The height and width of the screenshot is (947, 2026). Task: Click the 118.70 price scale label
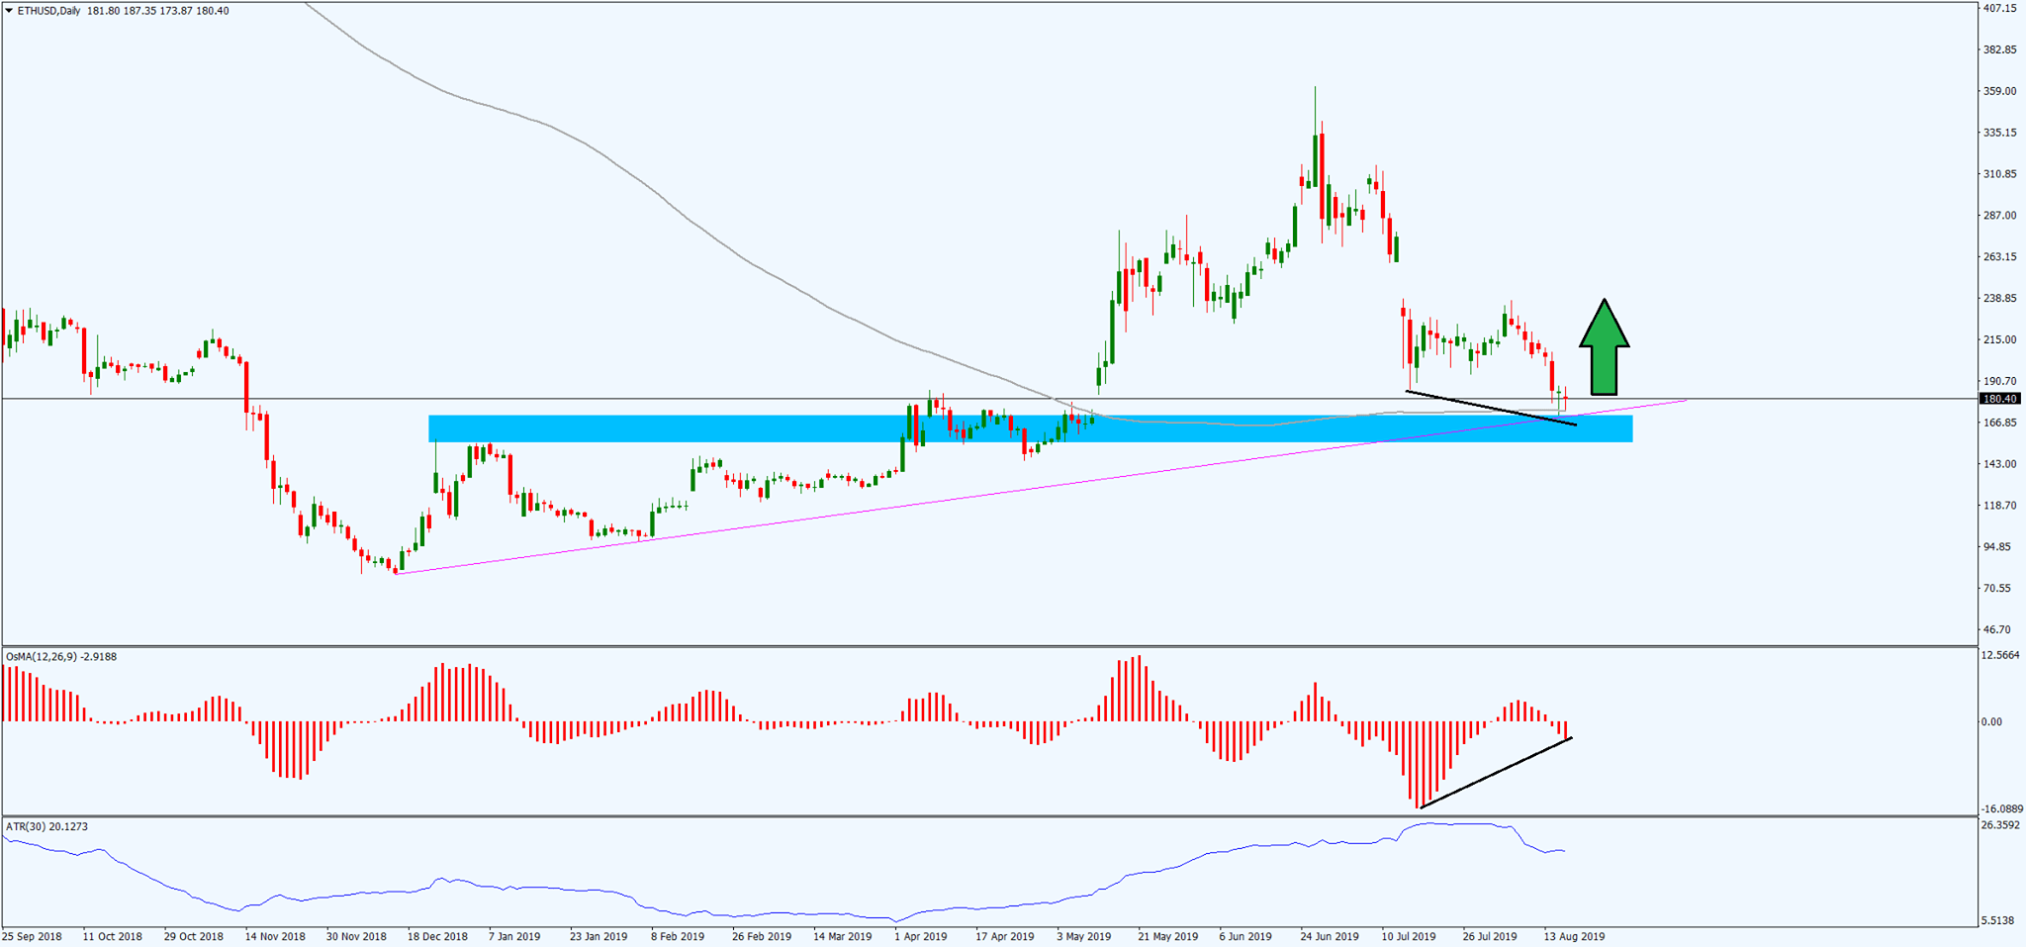(x=1999, y=505)
